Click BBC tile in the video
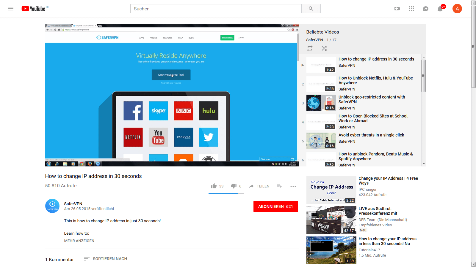Viewport: 476px width, 267px height. tap(184, 111)
